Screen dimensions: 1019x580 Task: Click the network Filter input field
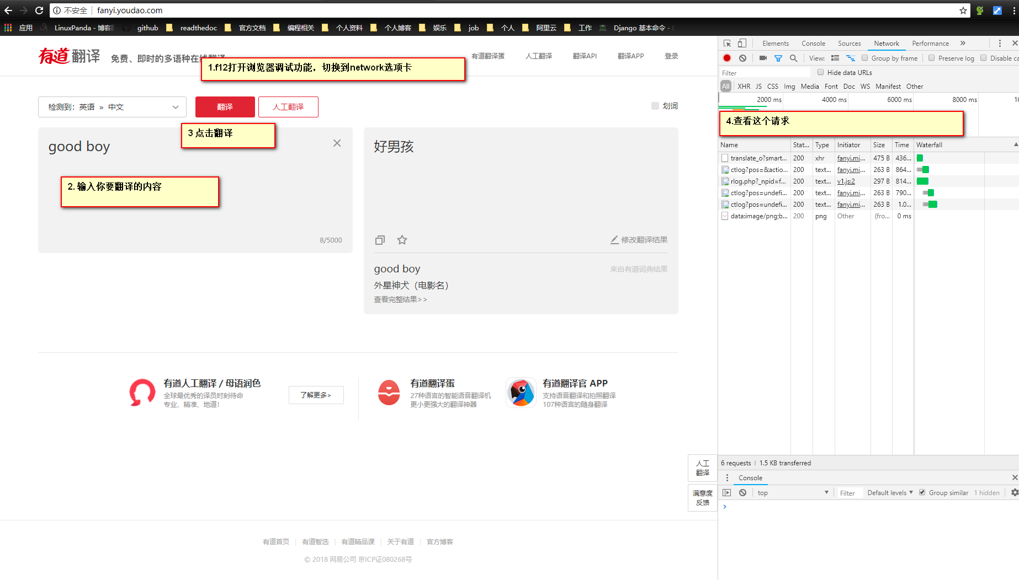coord(765,73)
